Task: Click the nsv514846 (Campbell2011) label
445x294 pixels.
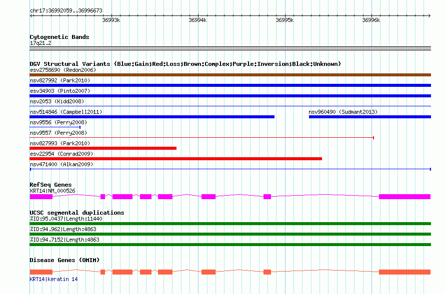Action: [66, 112]
